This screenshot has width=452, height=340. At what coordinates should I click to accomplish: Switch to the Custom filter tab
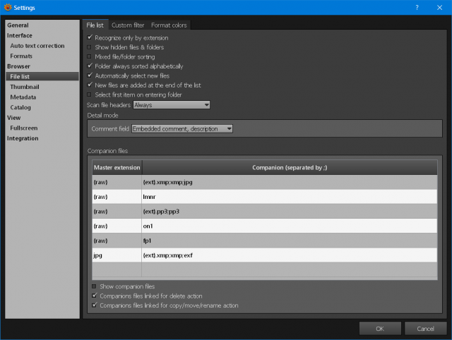(128, 25)
